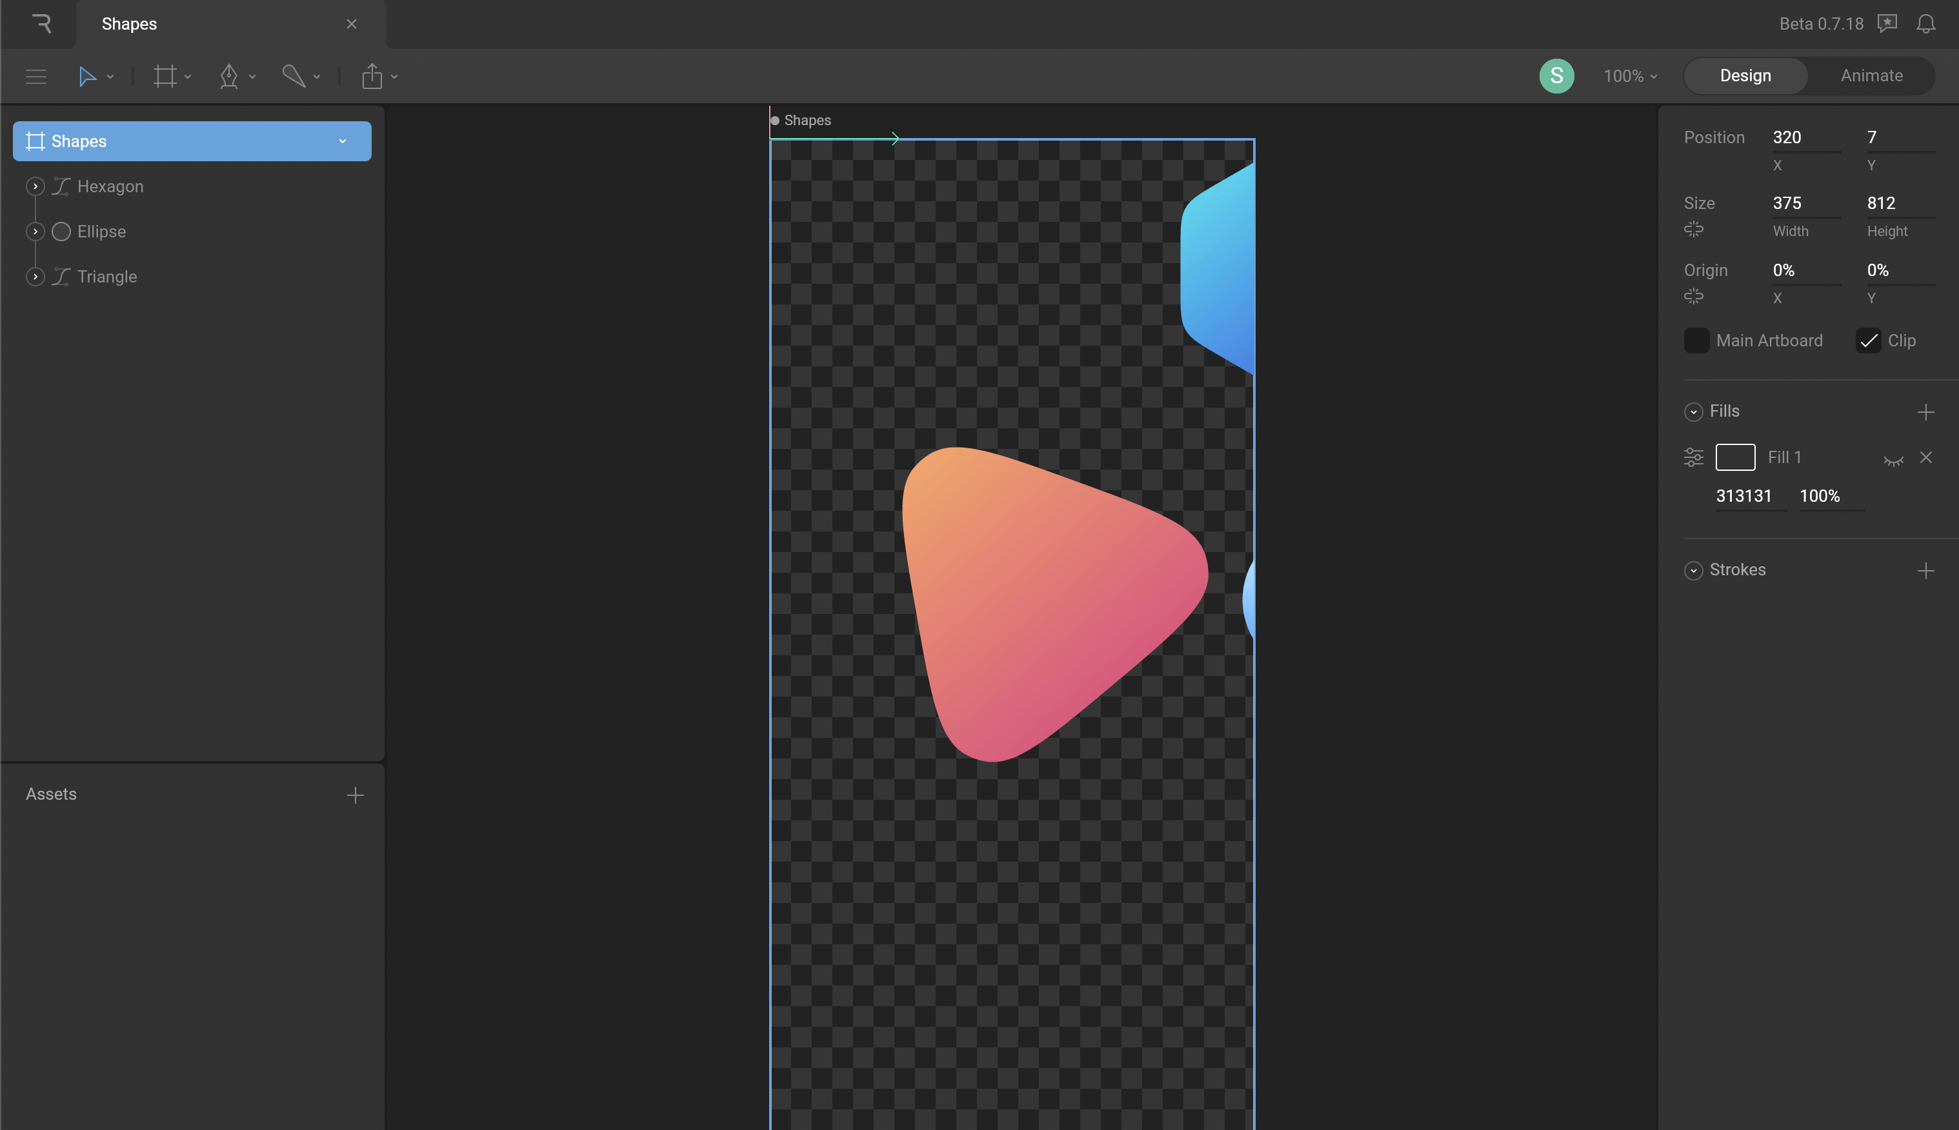Click the Bone tool icon
The image size is (1959, 1130).
[294, 76]
